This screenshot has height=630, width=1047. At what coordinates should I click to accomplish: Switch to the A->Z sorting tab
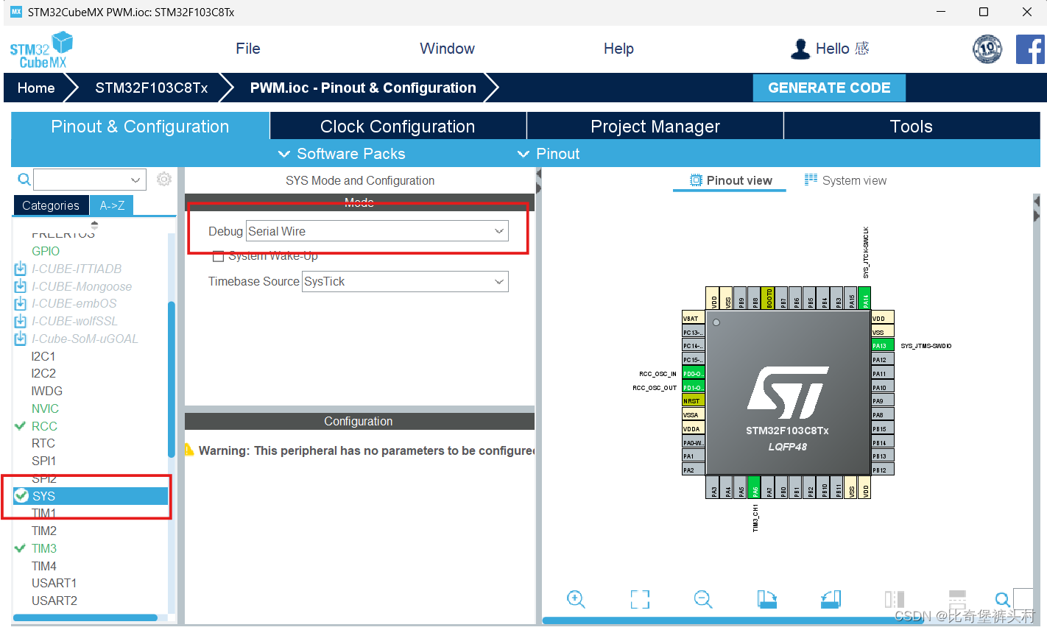(112, 205)
